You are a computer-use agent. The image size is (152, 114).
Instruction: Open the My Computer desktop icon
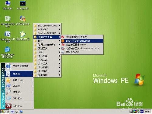click(x=8, y=5)
